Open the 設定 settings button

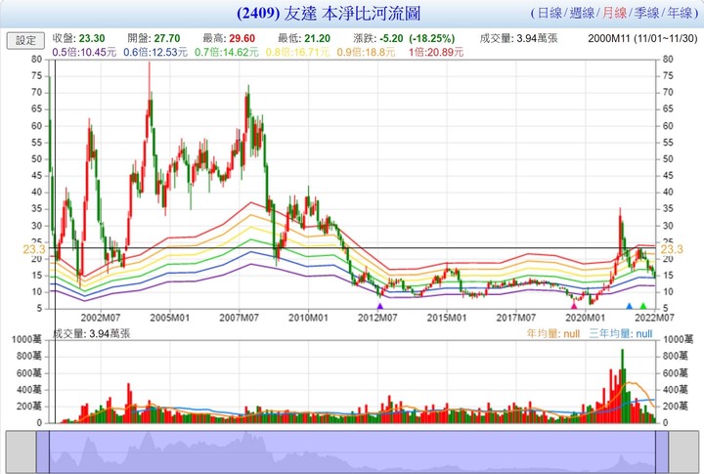coord(25,40)
